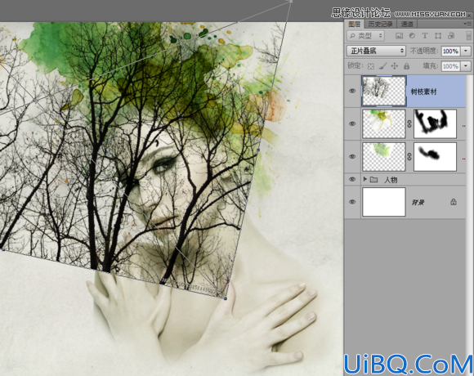Click the 背景 layer name
This screenshot has height=376, width=474.
coord(418,202)
